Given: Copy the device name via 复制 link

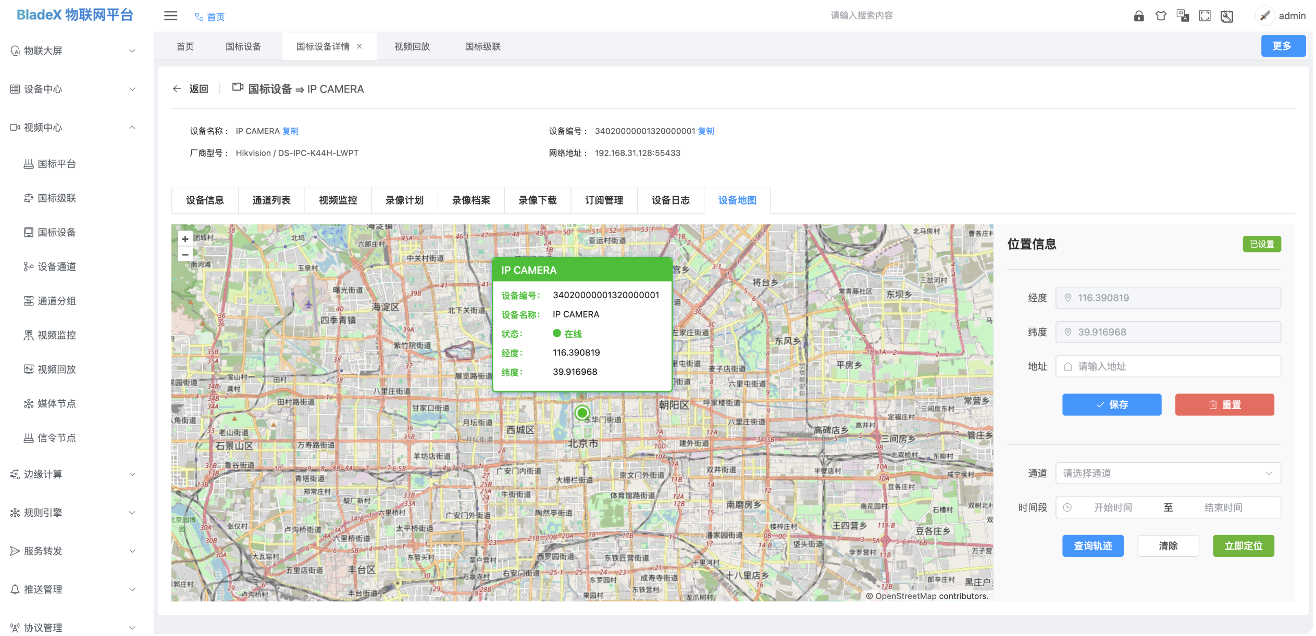Looking at the screenshot, I should click(290, 131).
